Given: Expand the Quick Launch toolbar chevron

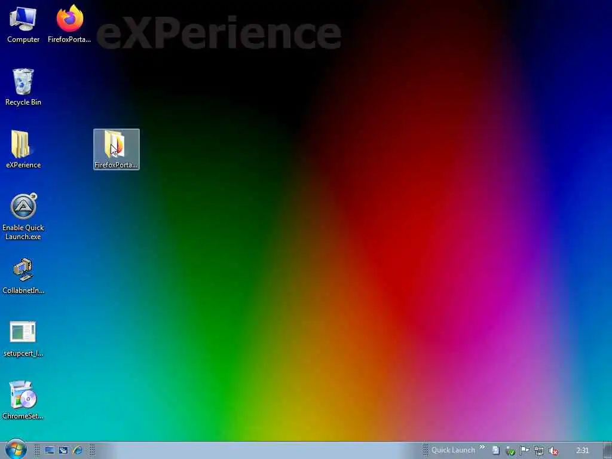Looking at the screenshot, I should pos(482,447).
